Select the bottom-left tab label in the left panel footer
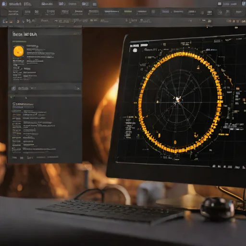Screen dimensions: 246x246 pyautogui.click(x=14, y=158)
